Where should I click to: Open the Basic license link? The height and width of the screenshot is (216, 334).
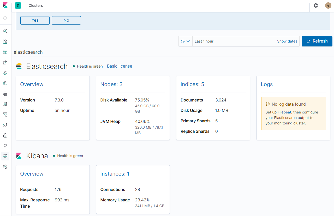point(120,66)
